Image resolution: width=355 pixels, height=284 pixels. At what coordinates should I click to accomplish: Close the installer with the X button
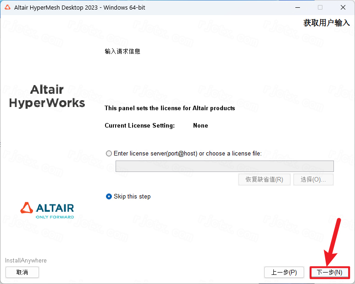pyautogui.click(x=343, y=7)
